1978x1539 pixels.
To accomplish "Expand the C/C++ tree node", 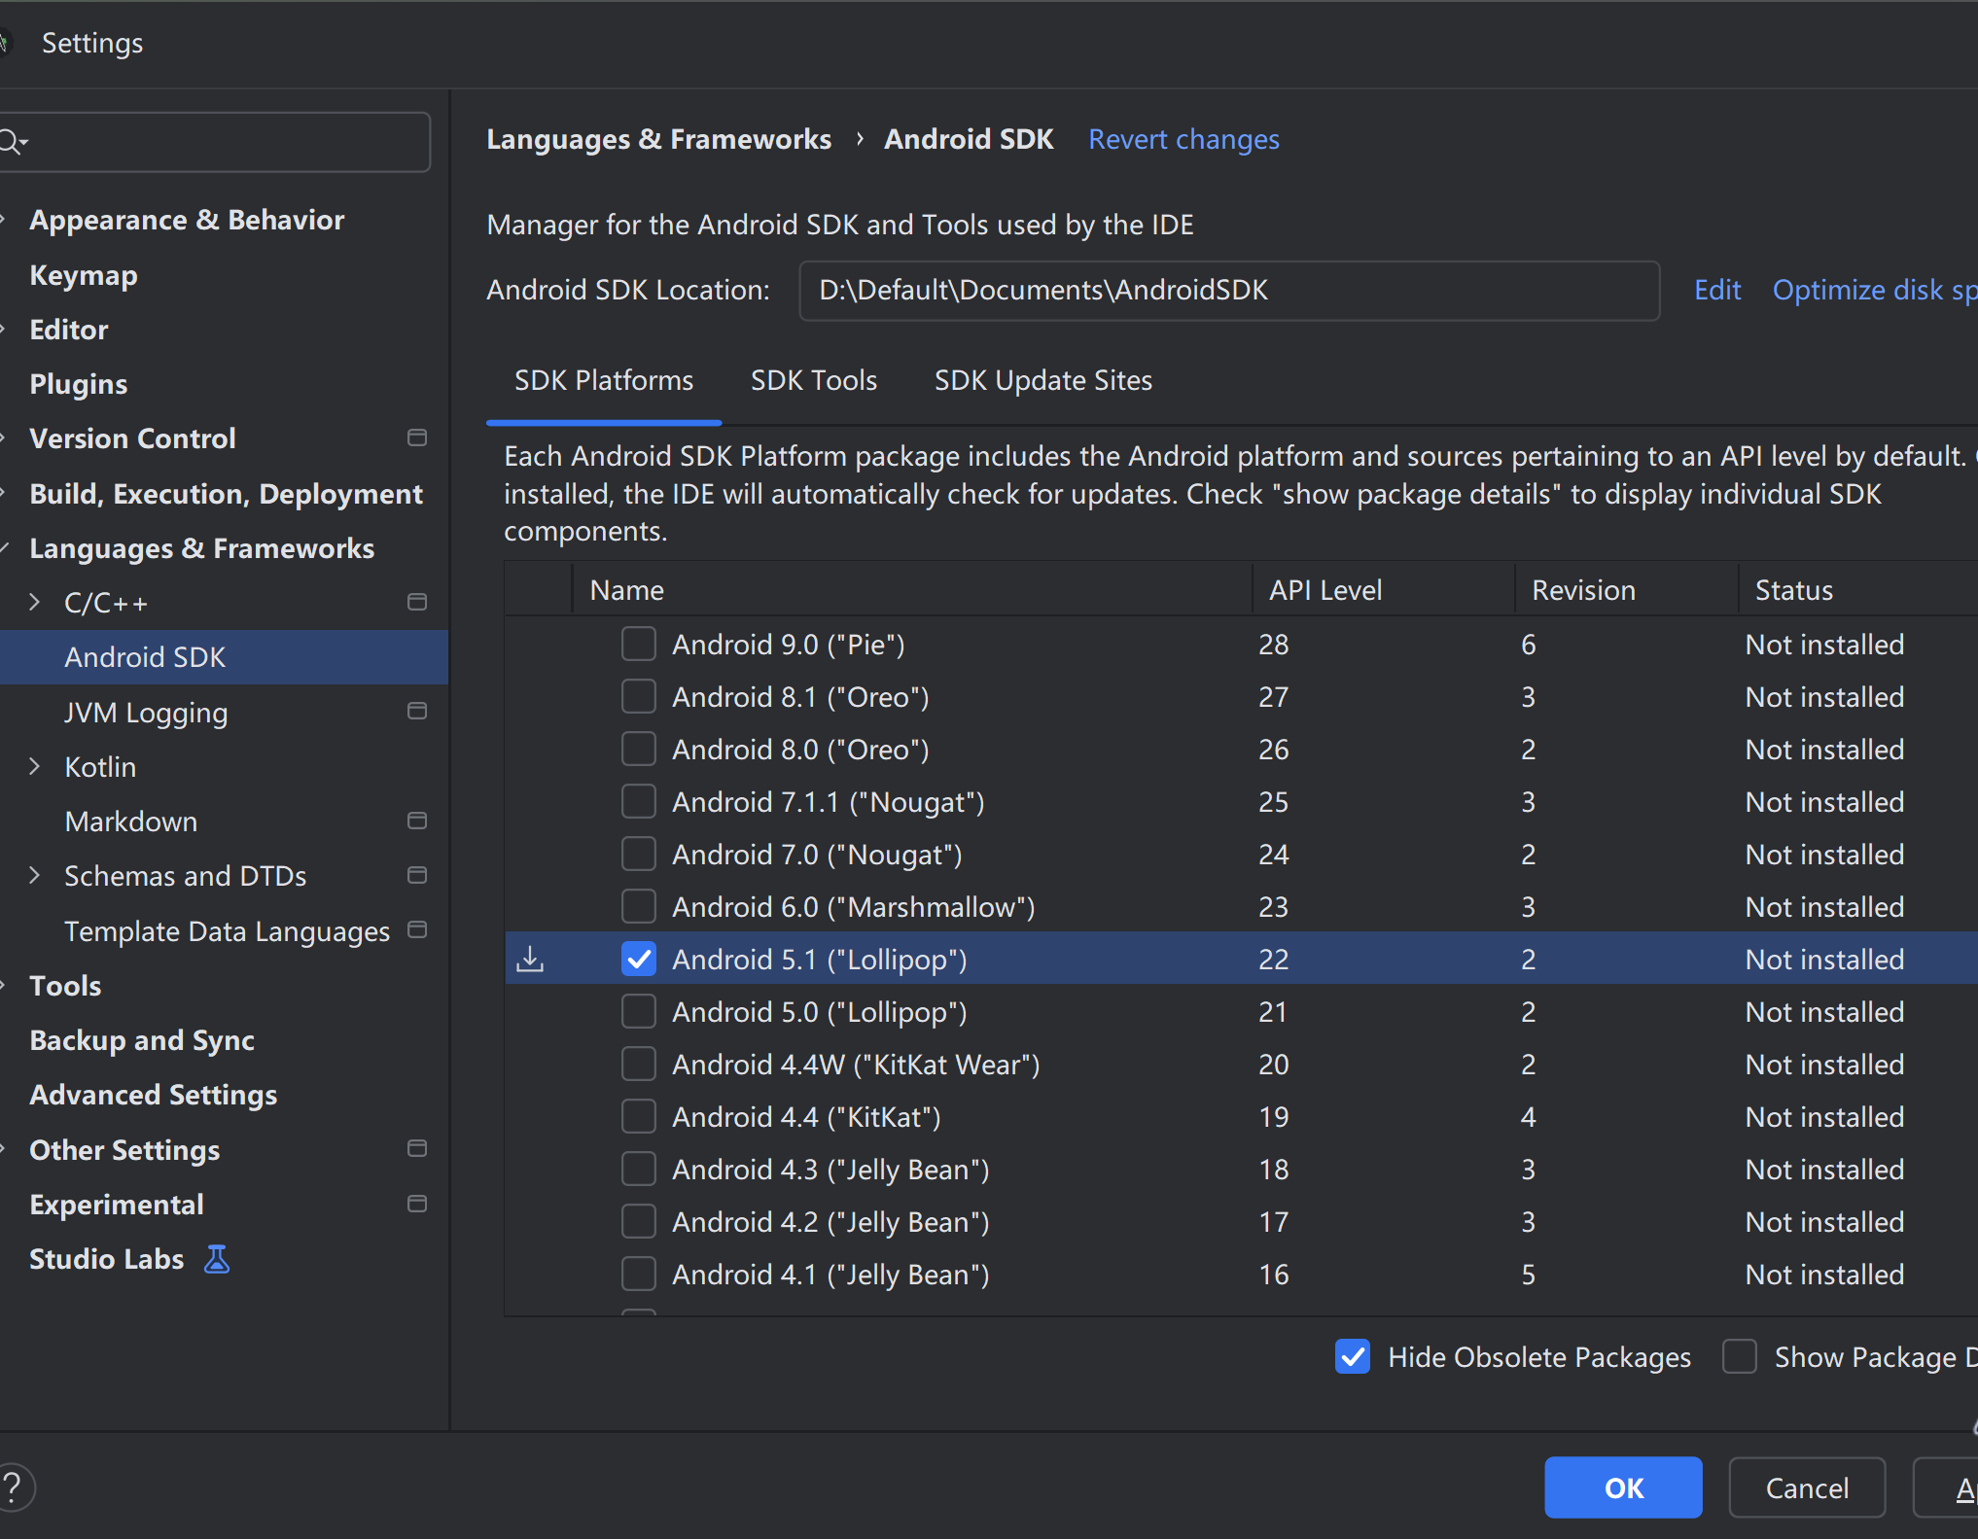I will pos(35,603).
